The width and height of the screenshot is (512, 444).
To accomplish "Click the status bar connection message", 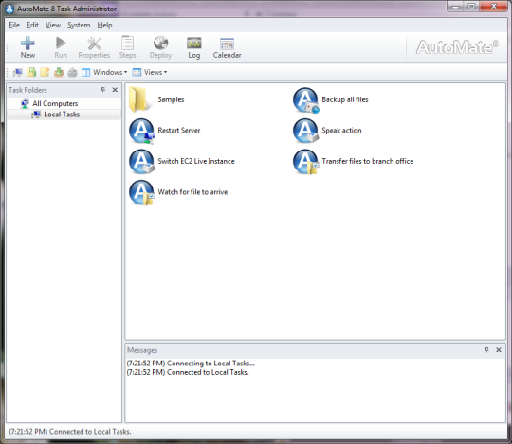I will tap(70, 432).
